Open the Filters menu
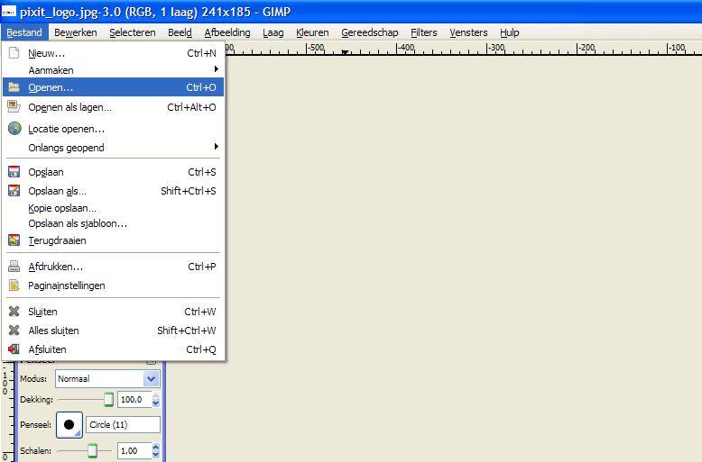Viewport: 702px width, 462px height. 423,32
